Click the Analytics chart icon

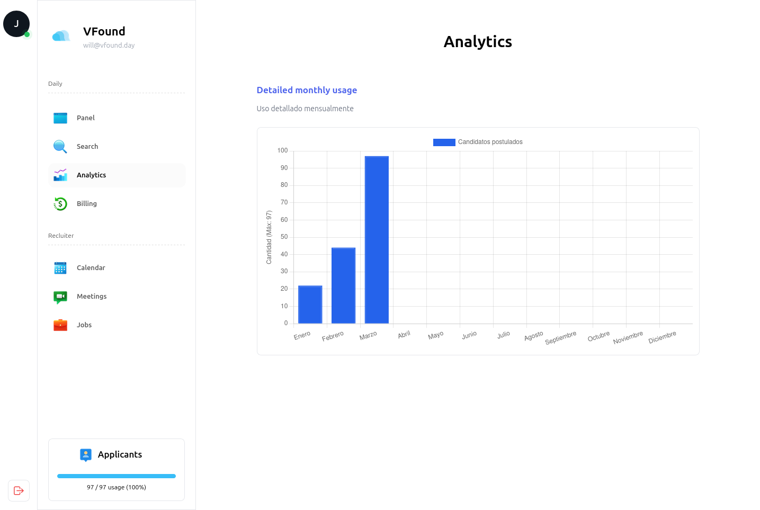point(60,175)
